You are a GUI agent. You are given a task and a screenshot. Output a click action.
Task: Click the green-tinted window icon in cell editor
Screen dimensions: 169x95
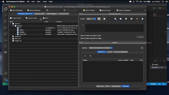click(126, 19)
